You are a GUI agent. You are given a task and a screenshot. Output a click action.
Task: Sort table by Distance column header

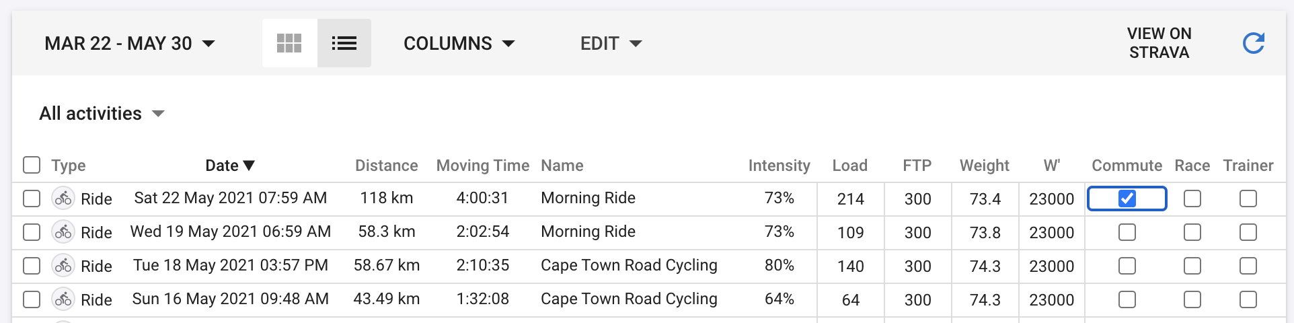386,166
